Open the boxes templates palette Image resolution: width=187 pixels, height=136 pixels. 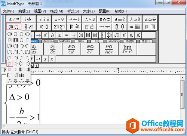(150, 27)
